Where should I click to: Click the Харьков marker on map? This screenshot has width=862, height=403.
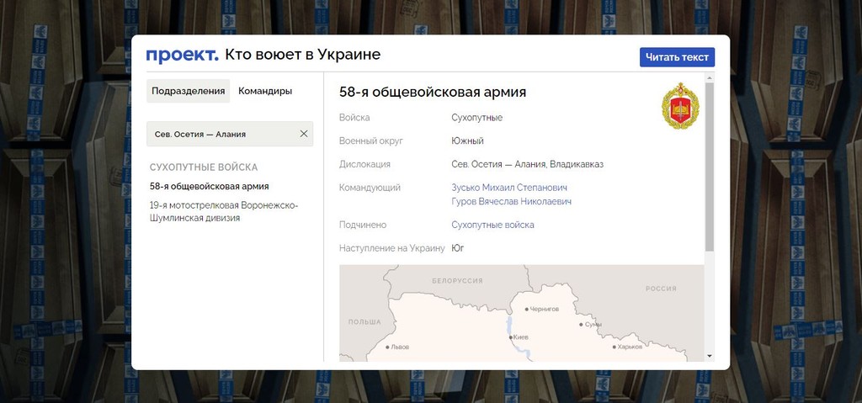pos(614,347)
